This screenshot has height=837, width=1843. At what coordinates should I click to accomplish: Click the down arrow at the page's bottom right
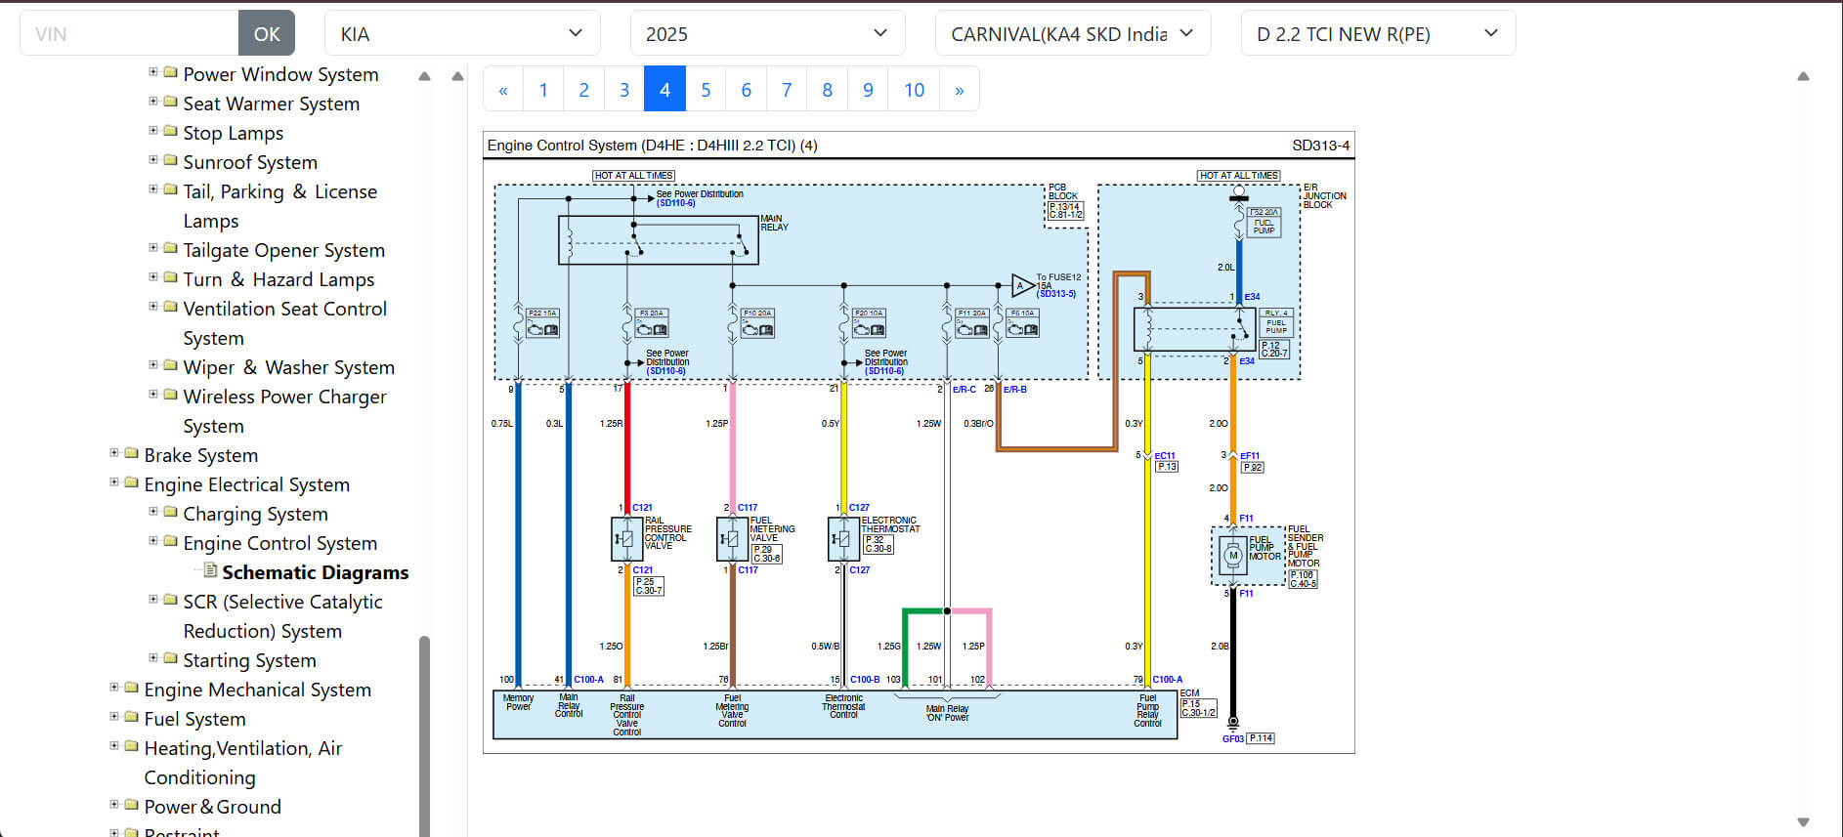tap(1803, 822)
